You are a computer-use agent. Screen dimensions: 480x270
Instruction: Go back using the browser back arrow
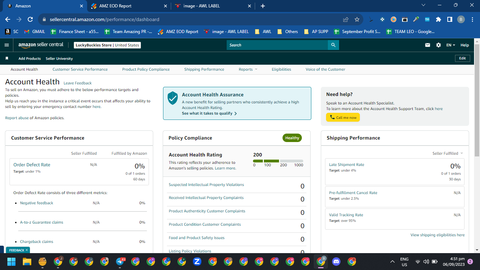(x=8, y=20)
